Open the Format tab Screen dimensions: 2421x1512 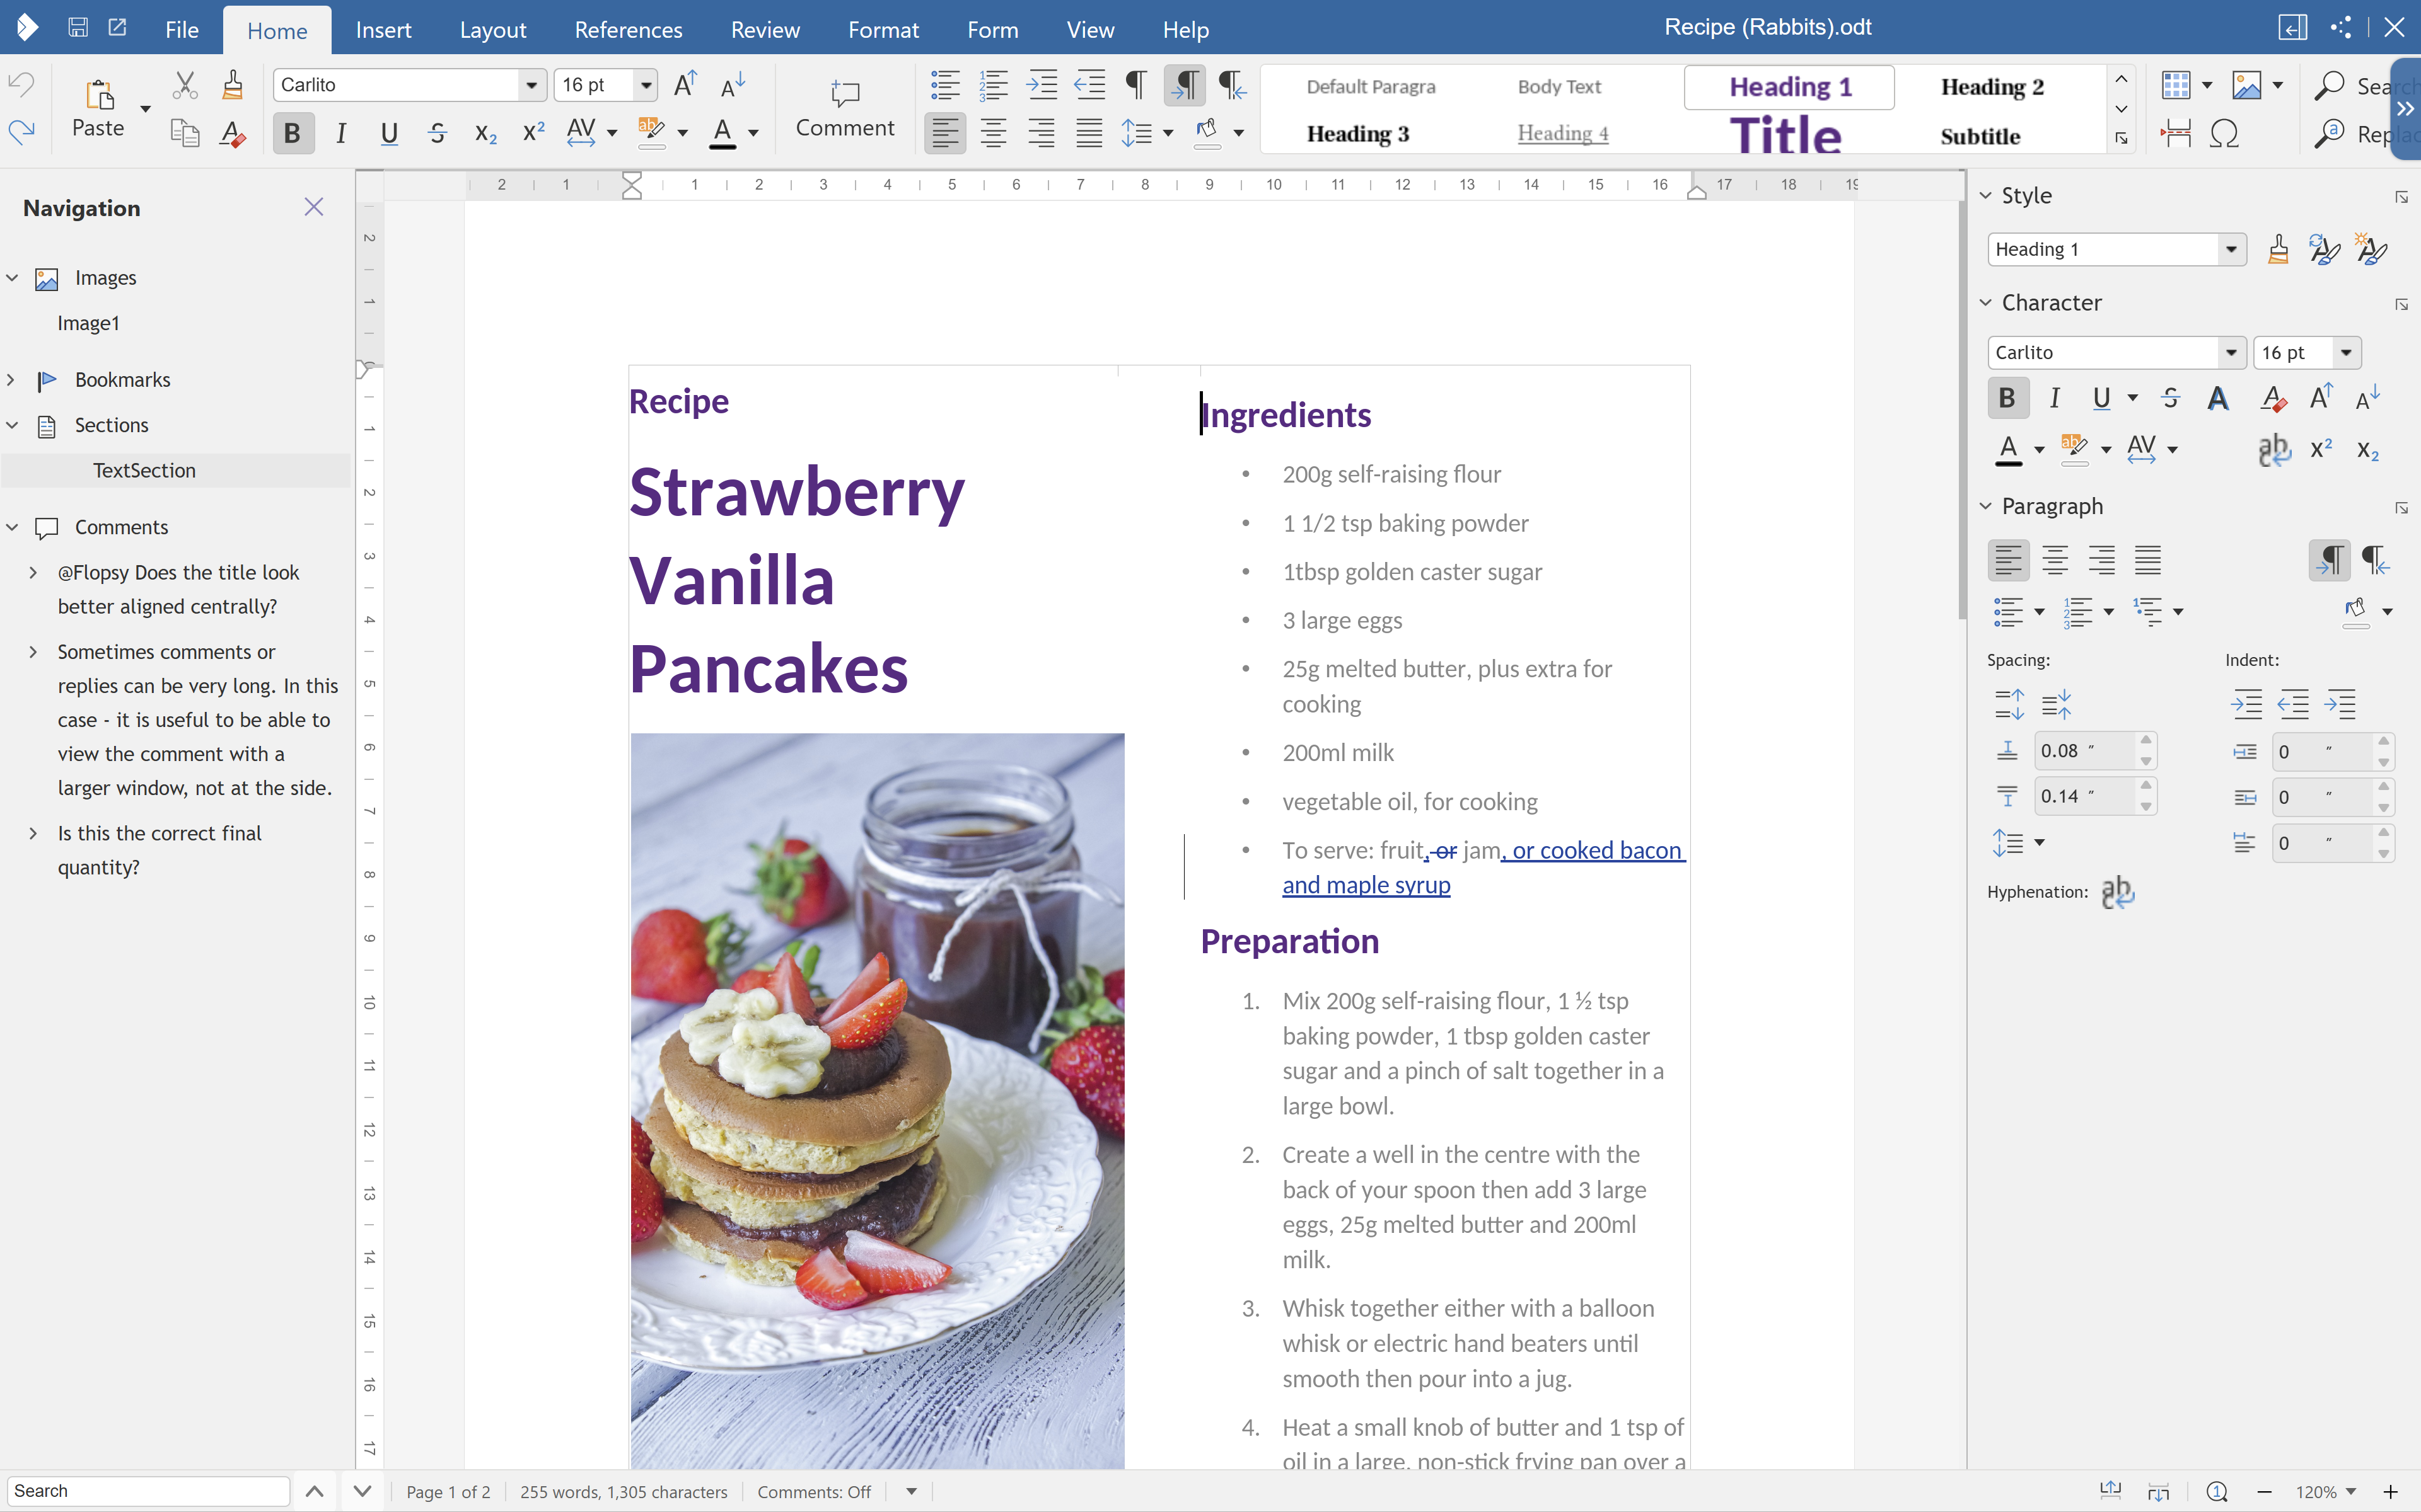click(x=883, y=30)
